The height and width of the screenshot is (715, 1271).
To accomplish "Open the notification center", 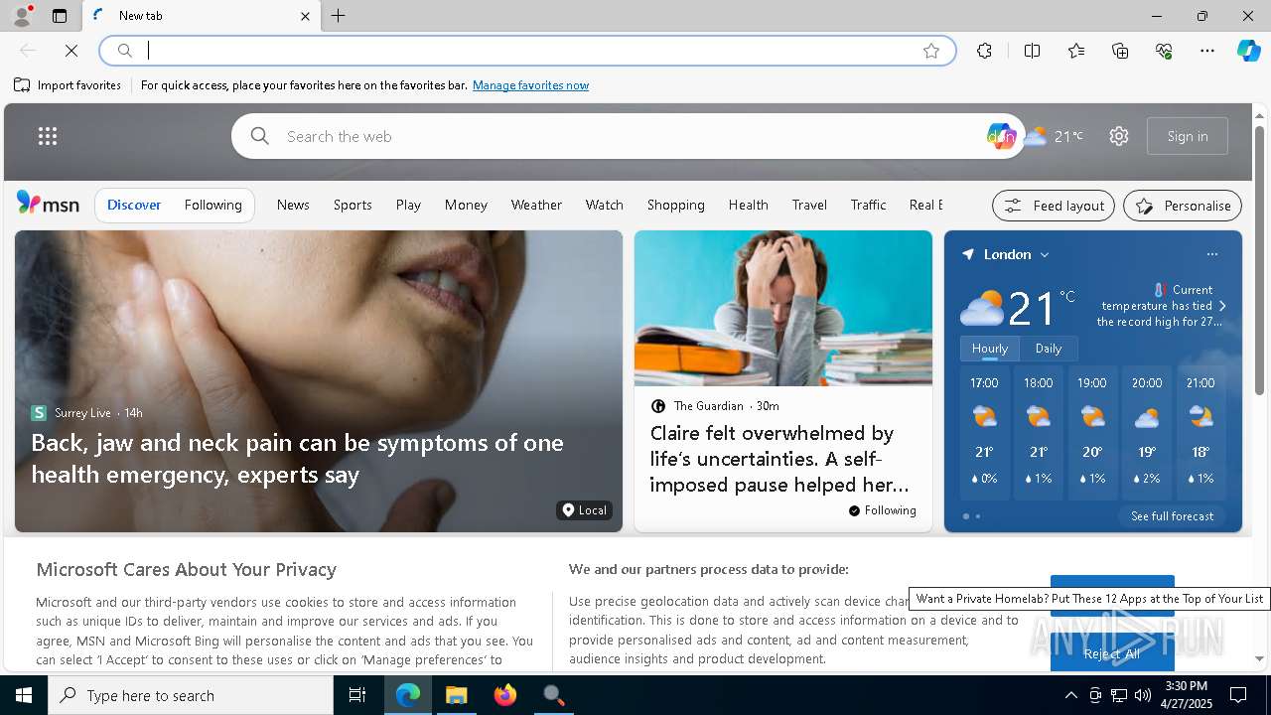I will click(x=1238, y=695).
